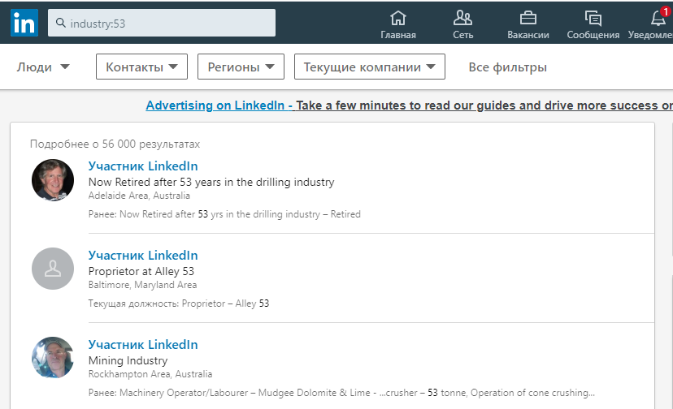Click the LinkedIn logo icon
The image size is (673, 409).
pyautogui.click(x=24, y=23)
